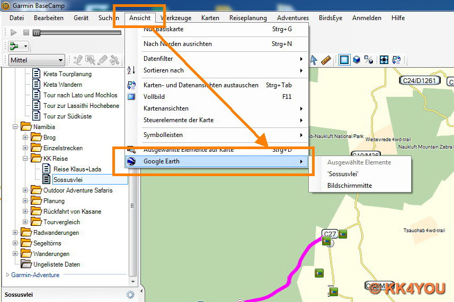Expand the Planung folder
Image resolution: width=454 pixels, height=302 pixels.
tap(25, 200)
